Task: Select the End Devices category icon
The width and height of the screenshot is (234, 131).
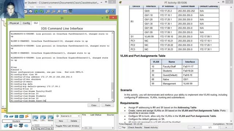Action: click(x=6, y=126)
